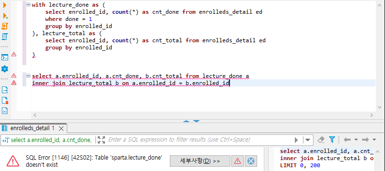Screen dimensions: 385x171
Task: Open the file with red error badge icon
Action: (5, 100)
